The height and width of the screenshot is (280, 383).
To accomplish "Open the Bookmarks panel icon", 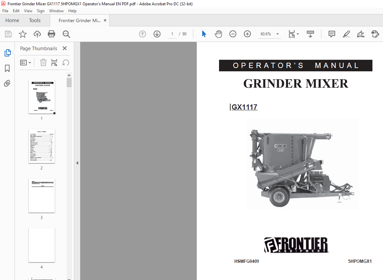I will (7, 68).
